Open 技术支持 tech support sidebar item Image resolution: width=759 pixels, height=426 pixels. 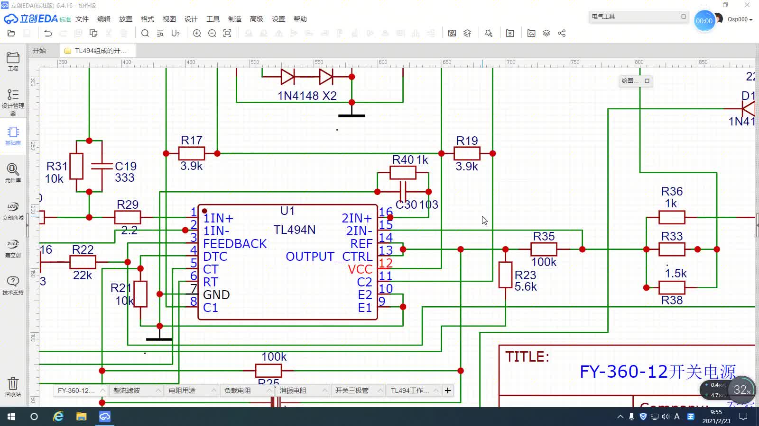coord(13,286)
